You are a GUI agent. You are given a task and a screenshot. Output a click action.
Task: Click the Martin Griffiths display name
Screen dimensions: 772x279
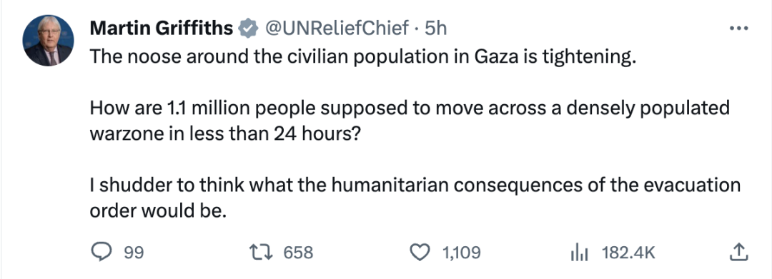click(162, 29)
